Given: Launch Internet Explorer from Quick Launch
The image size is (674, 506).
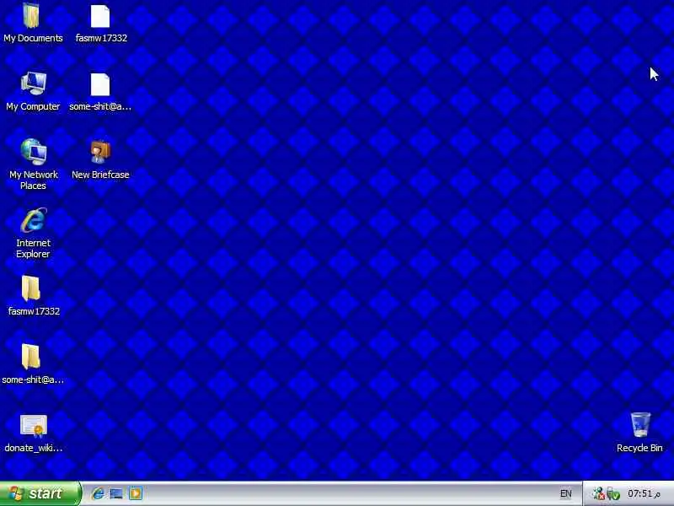Looking at the screenshot, I should 98,493.
